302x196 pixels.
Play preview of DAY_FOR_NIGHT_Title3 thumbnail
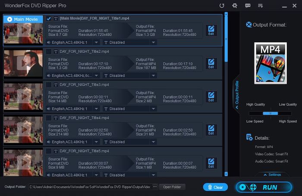point(24,96)
